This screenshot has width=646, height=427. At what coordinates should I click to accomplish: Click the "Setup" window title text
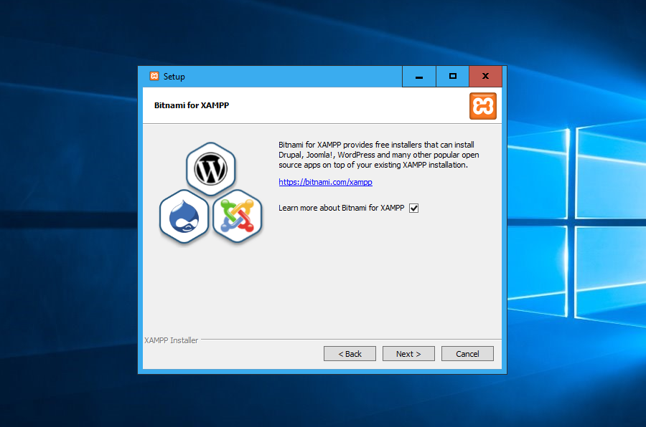(x=174, y=77)
